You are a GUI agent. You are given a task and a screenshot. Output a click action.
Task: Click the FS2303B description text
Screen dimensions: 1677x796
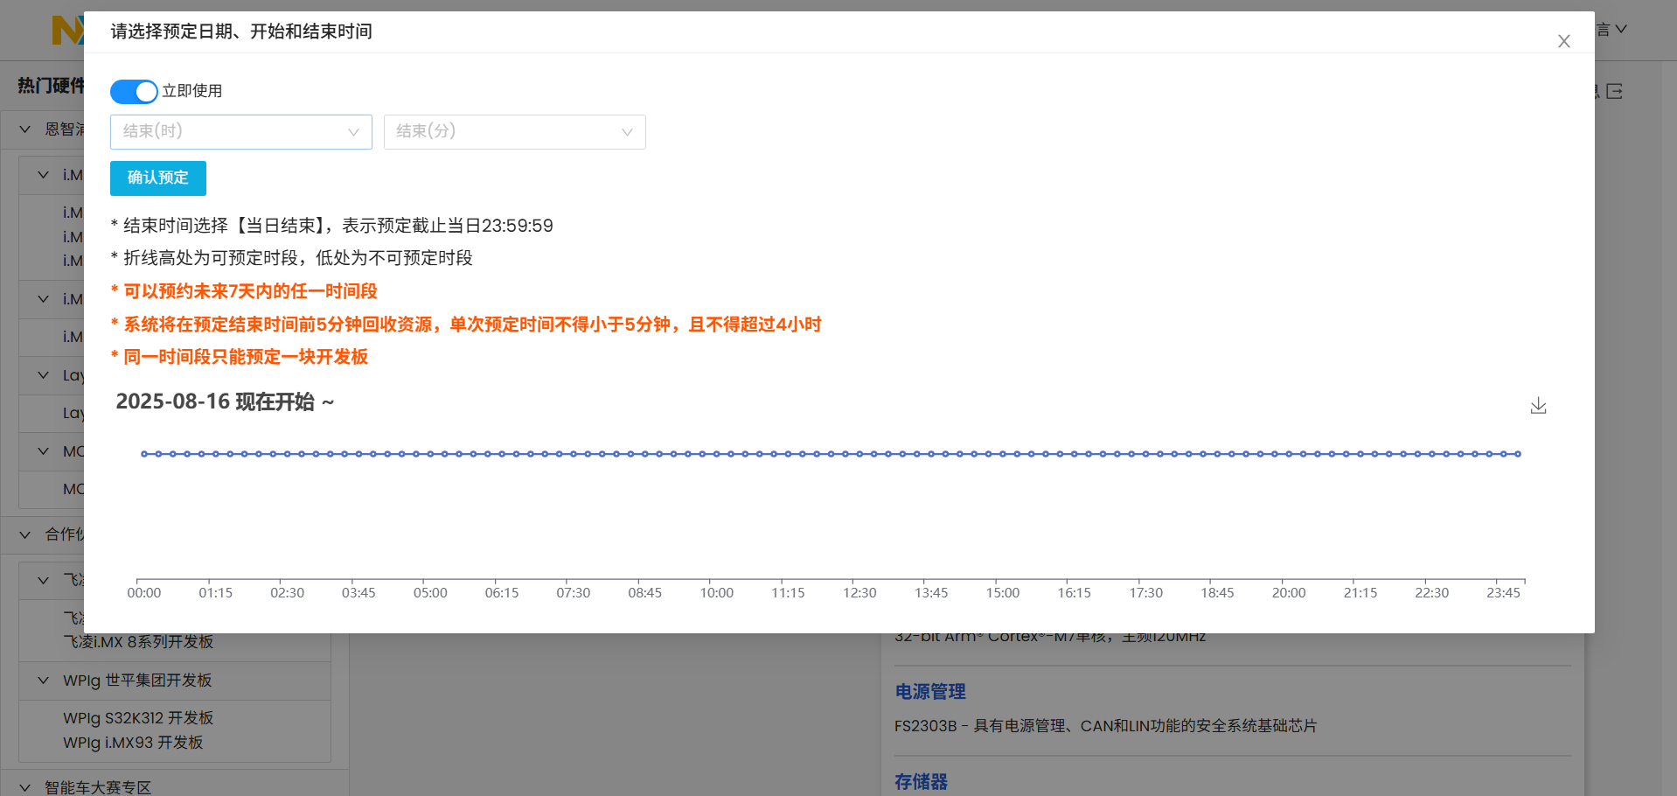tap(1106, 726)
